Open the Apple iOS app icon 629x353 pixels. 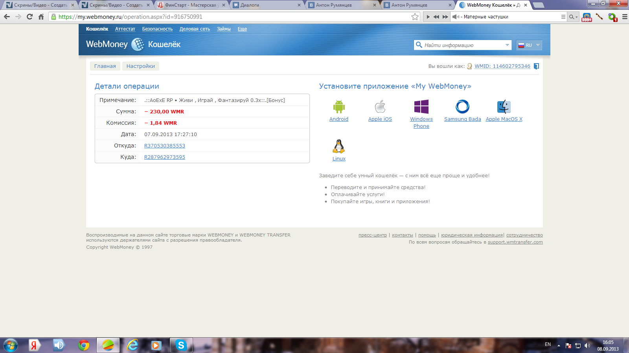tap(380, 107)
